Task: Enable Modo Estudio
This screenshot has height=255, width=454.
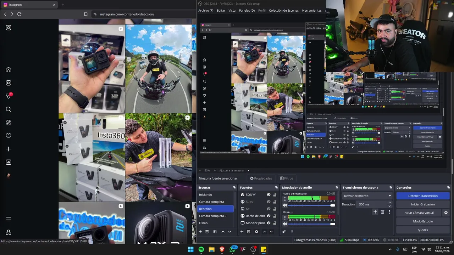Action: click(423, 221)
